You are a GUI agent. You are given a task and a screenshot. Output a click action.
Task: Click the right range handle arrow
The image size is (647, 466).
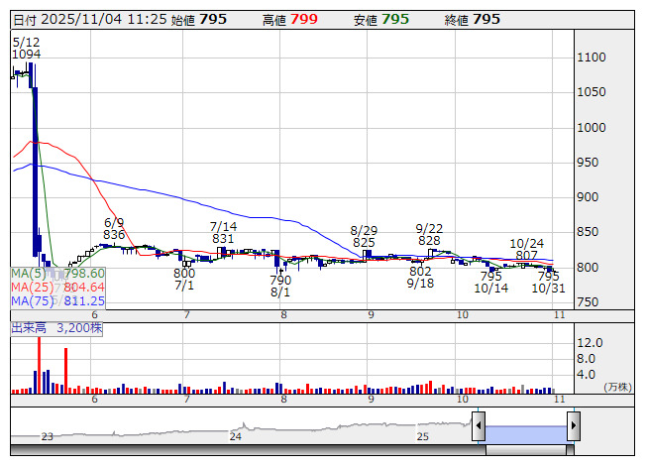tap(573, 427)
